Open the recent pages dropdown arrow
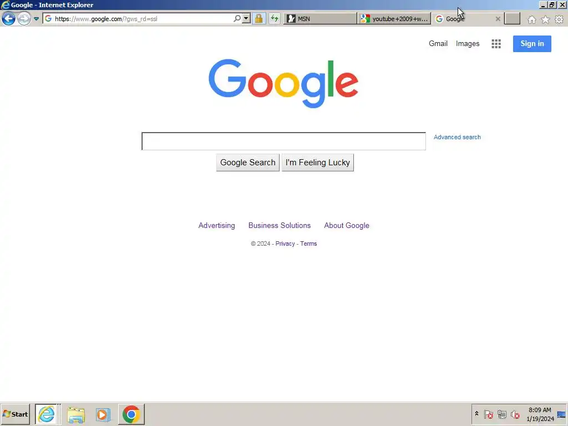Image resolution: width=568 pixels, height=426 pixels. tap(36, 18)
